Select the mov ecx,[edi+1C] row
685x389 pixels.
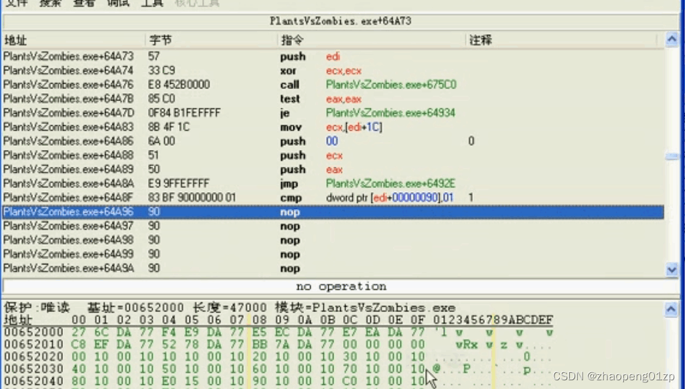click(x=333, y=127)
